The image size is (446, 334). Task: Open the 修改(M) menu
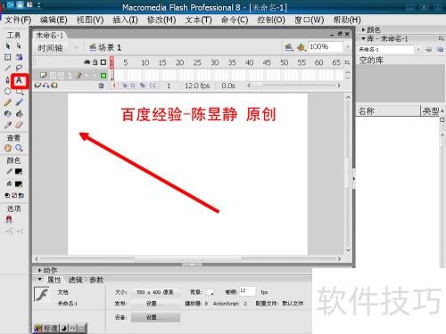tap(161, 20)
